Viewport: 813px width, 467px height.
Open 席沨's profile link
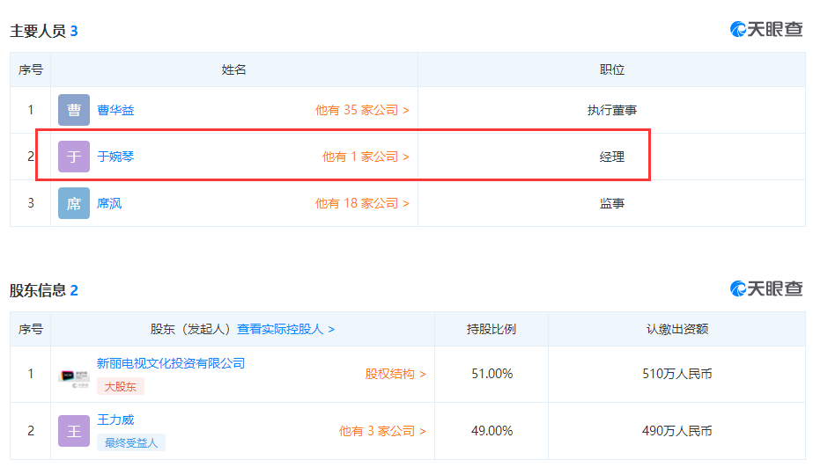pyautogui.click(x=109, y=203)
